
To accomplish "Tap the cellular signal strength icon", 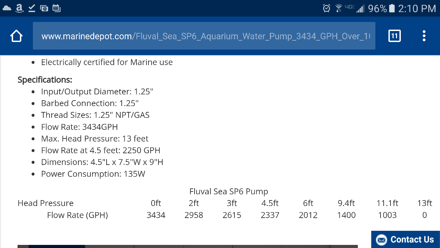I will point(360,8).
